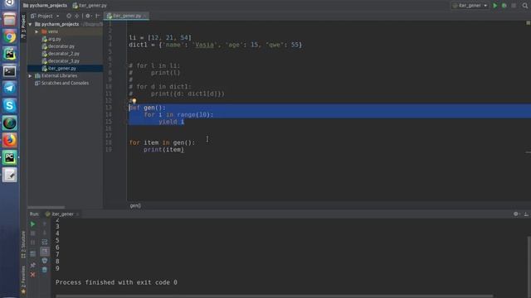Hide the Run panel with the hide icon
The image size is (531, 298).
(x=526, y=214)
